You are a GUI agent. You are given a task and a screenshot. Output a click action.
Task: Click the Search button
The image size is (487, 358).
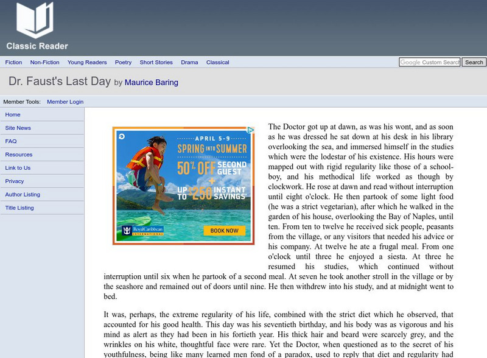point(473,62)
